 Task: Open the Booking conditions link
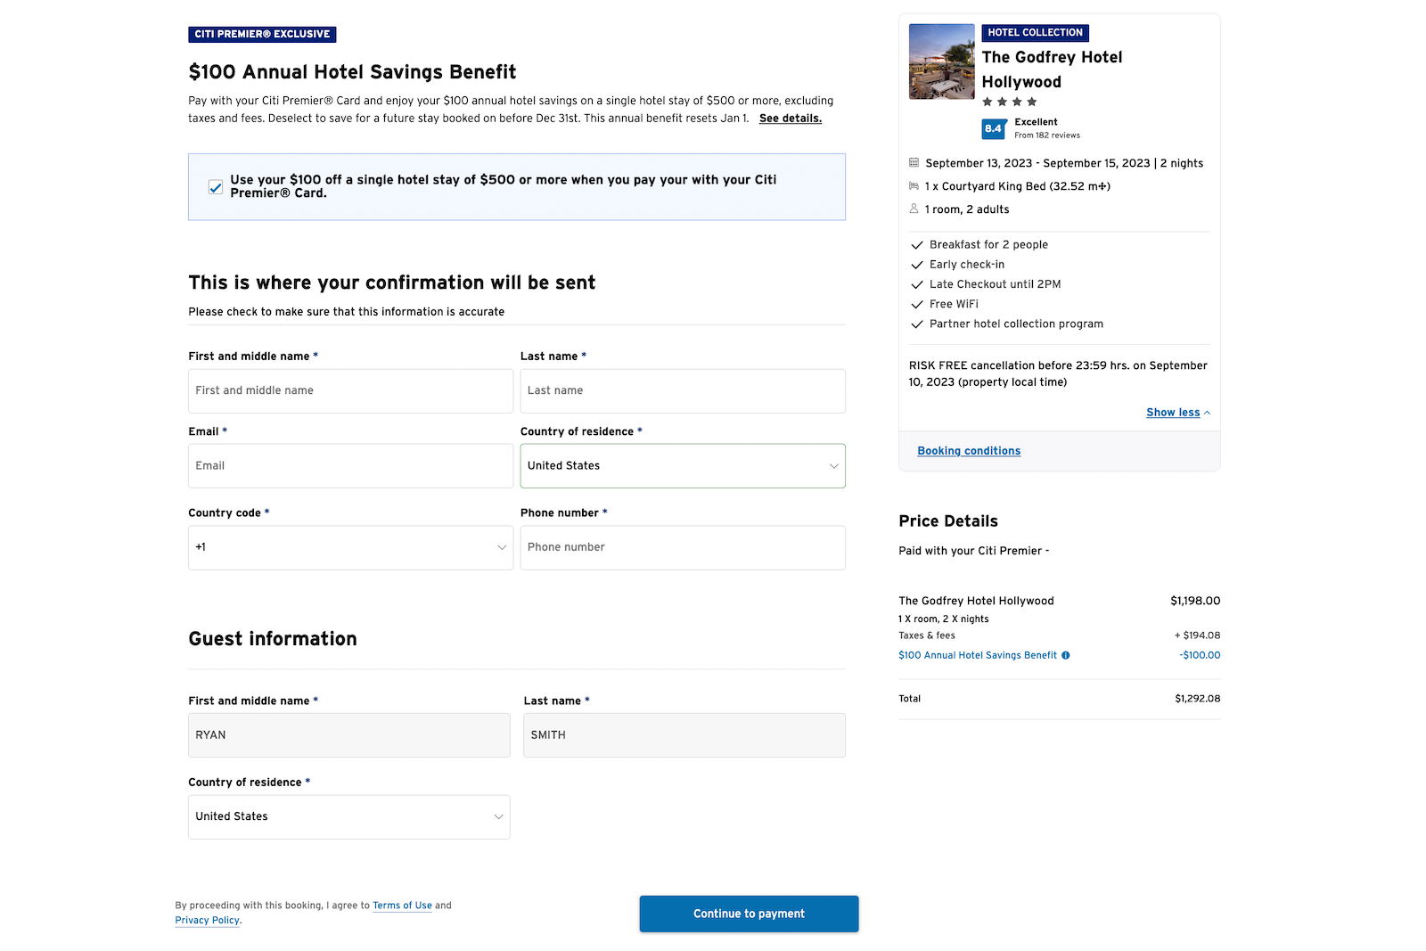969,450
